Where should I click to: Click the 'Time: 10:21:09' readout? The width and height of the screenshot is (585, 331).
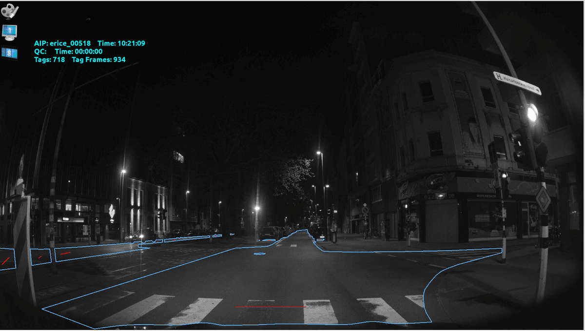(x=121, y=43)
